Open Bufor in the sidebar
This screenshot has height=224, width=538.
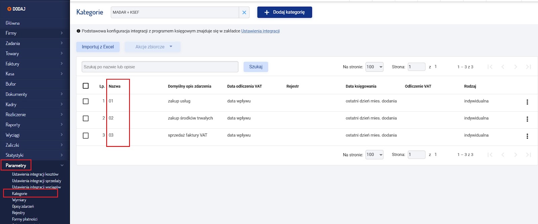[x=11, y=84]
